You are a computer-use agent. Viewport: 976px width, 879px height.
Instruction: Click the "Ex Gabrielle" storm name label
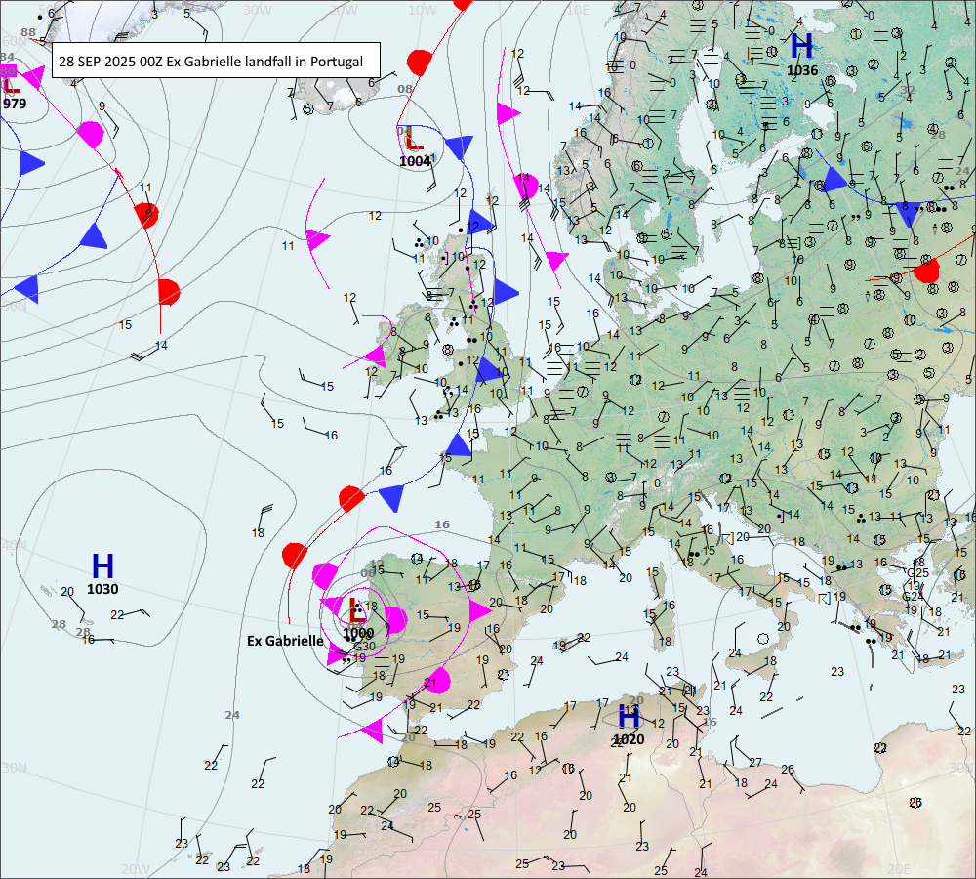tap(285, 641)
